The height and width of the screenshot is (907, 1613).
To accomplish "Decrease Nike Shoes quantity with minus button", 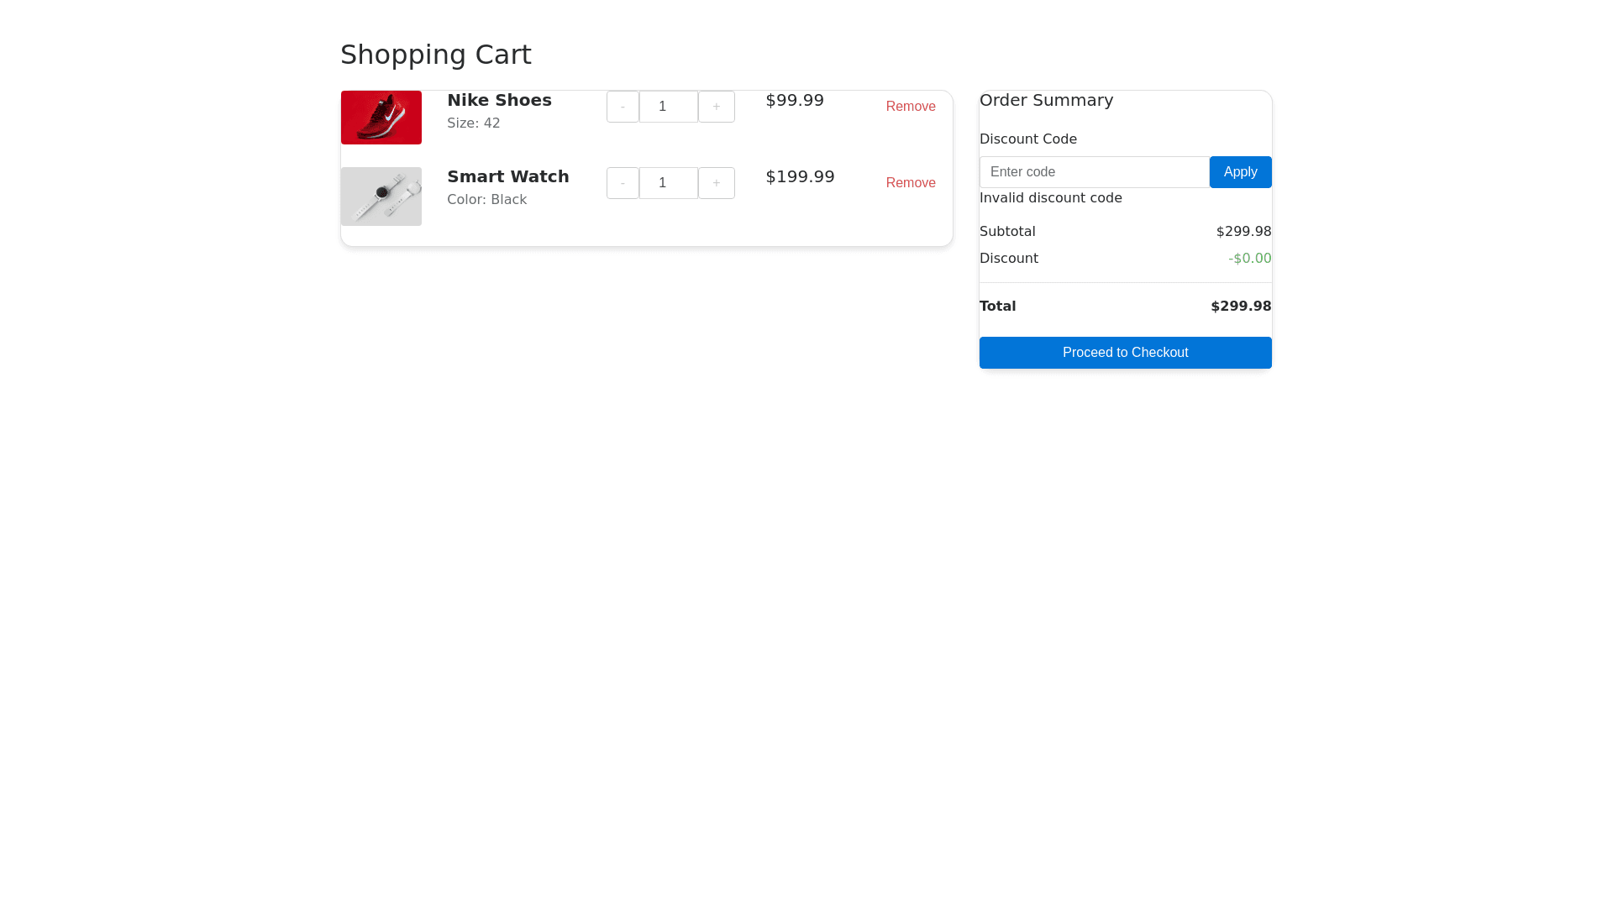I will [x=623, y=107].
